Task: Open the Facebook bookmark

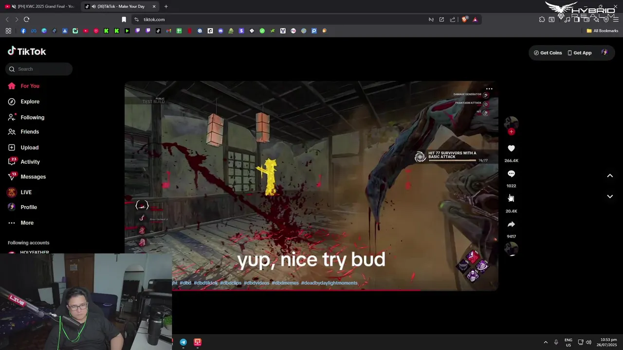Action: [x=23, y=31]
